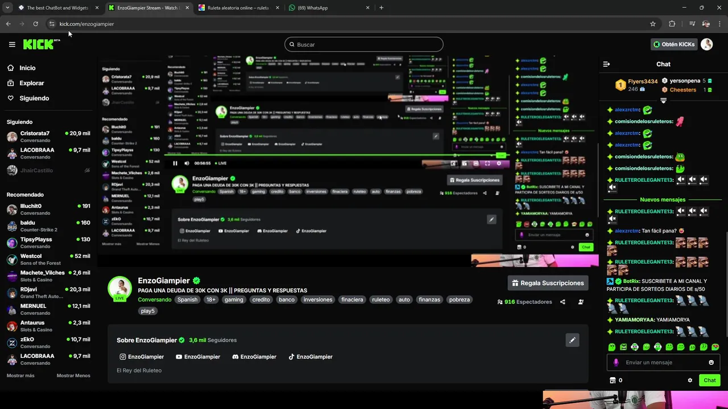Pause the live stream player
This screenshot has width=728, height=409.
175,164
